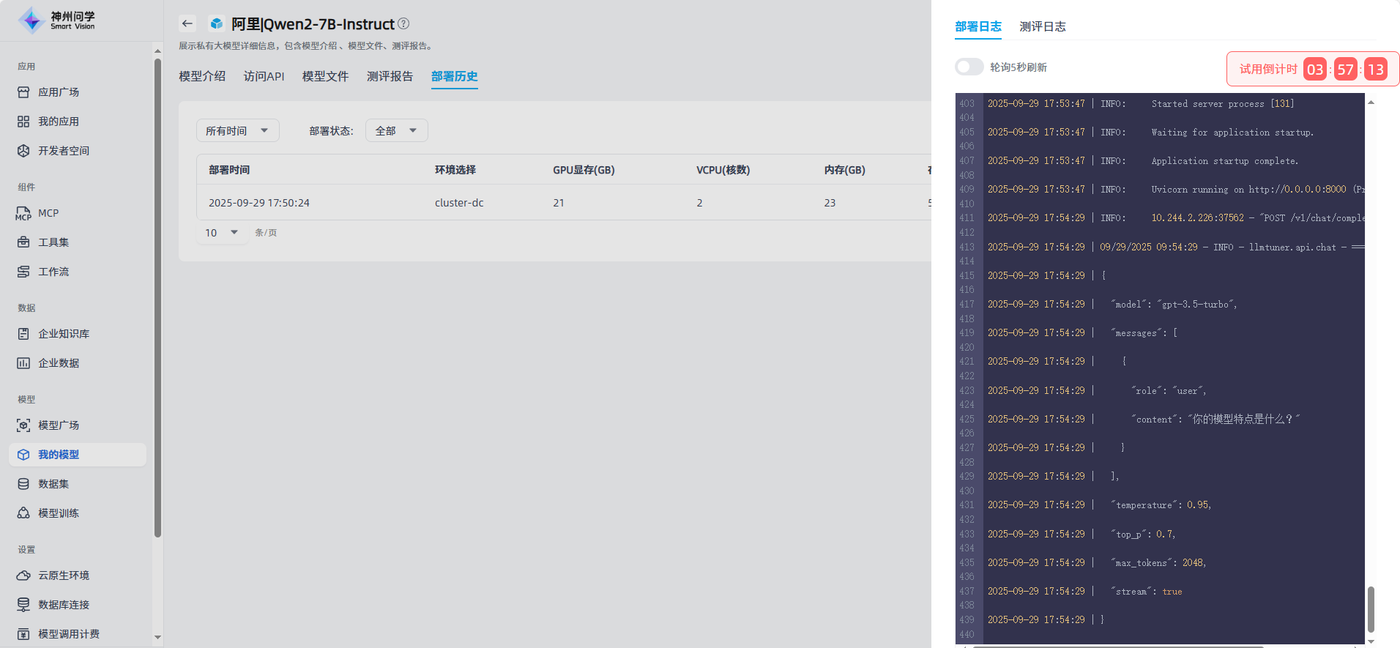The image size is (1400, 648).
Task: Open the 所有时间 dropdown filter
Action: [x=237, y=130]
